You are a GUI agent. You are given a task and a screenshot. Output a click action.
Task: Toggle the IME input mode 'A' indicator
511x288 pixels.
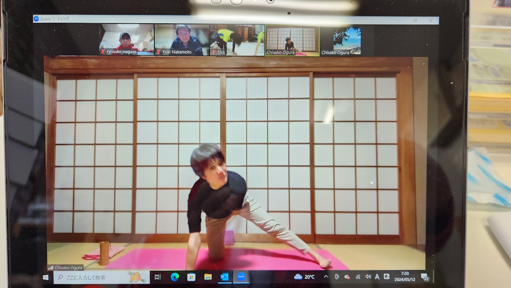click(x=377, y=277)
